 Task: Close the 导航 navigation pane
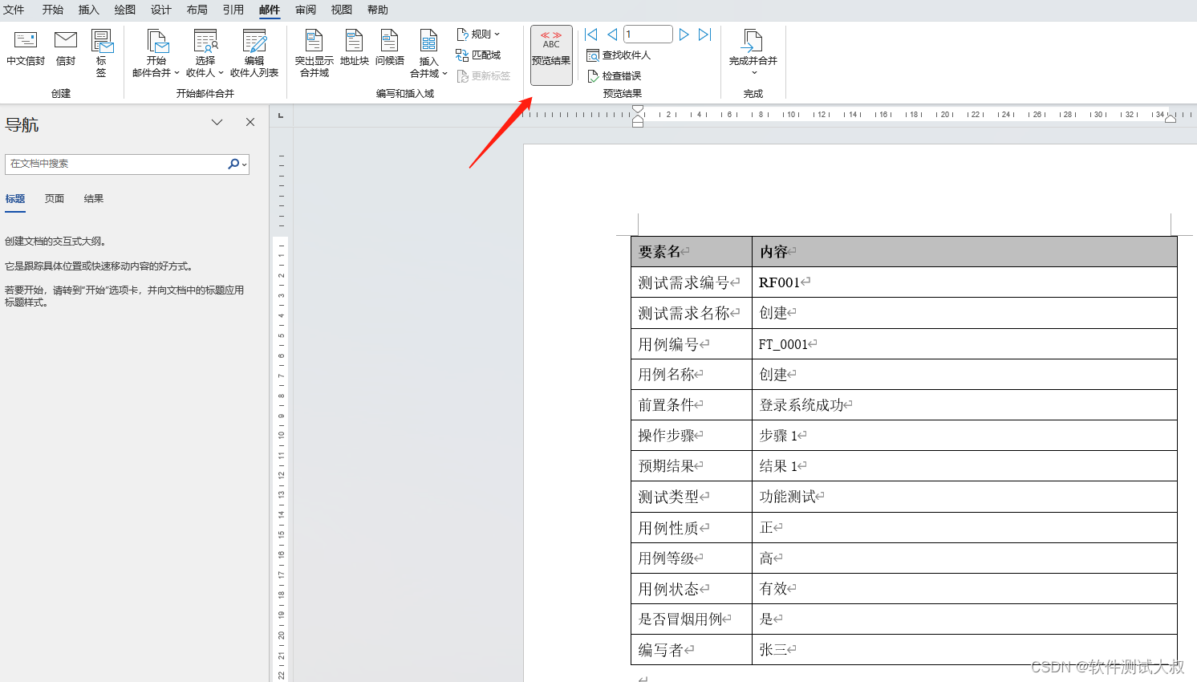pos(250,122)
